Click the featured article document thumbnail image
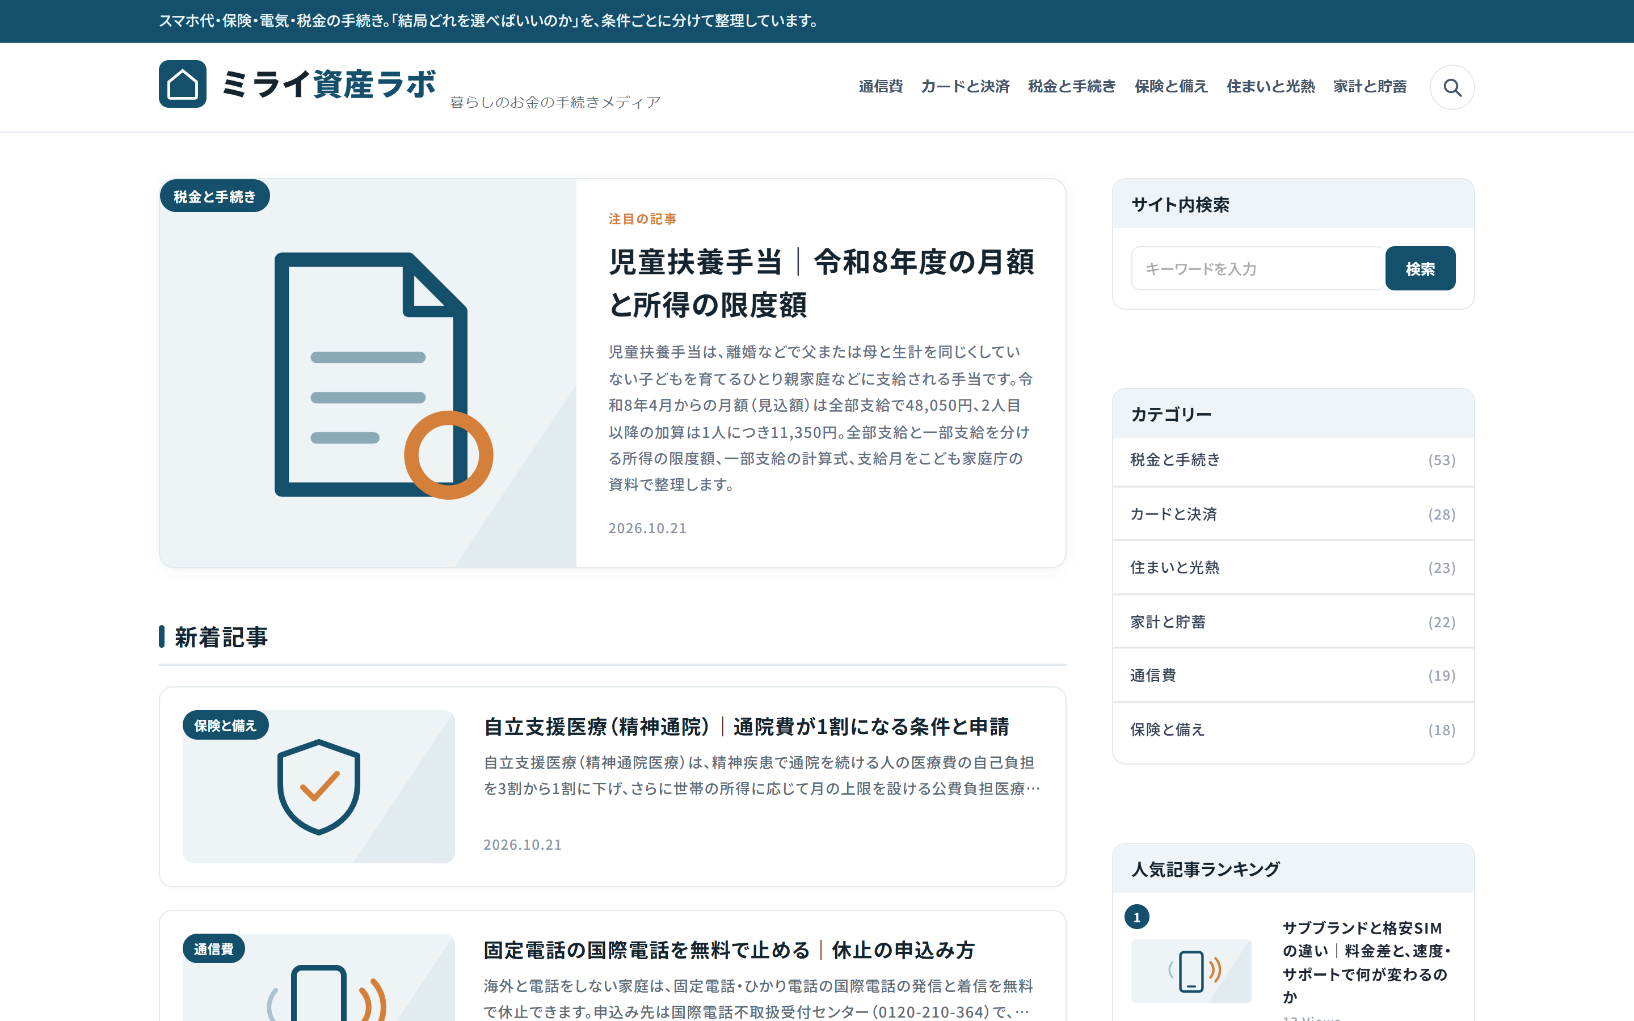1634x1021 pixels. click(x=368, y=373)
